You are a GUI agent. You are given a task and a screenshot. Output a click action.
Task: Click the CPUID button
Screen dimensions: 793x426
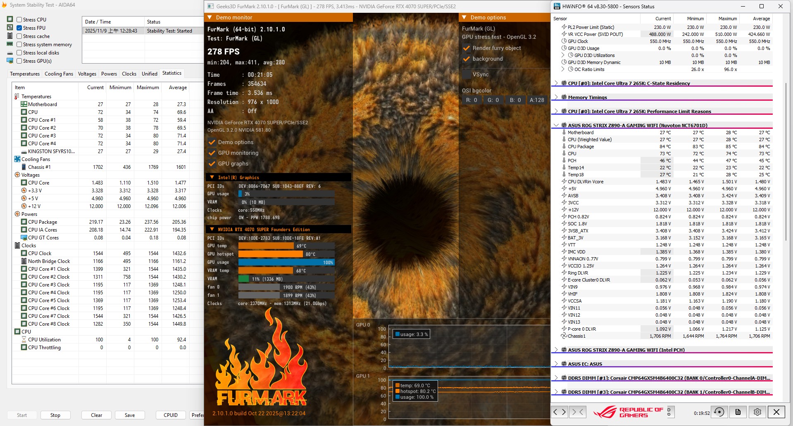[x=171, y=415]
